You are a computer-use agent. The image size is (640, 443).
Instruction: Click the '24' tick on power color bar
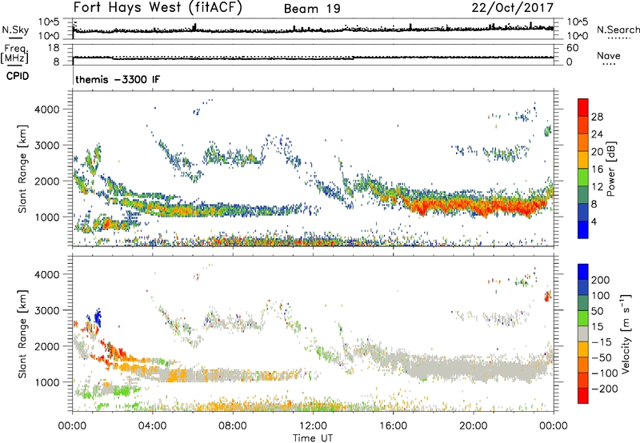(597, 134)
